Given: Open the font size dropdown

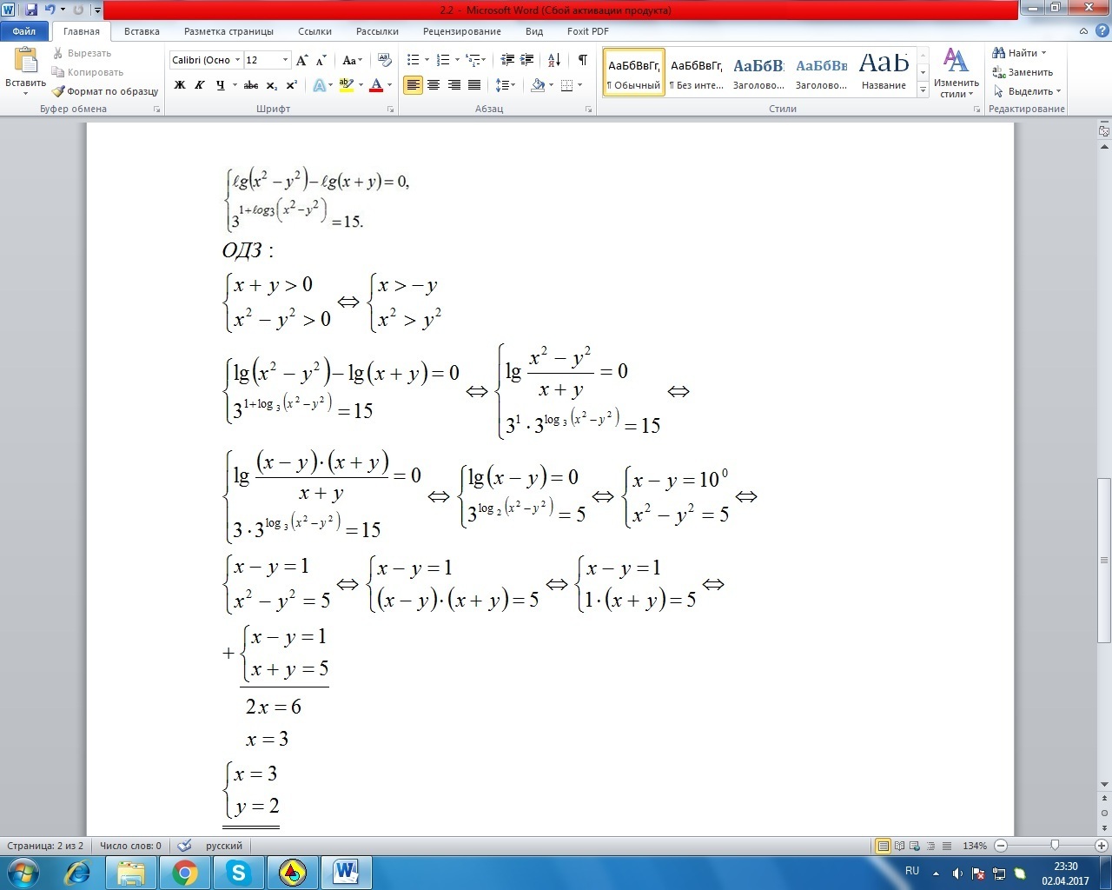Looking at the screenshot, I should pos(285,60).
